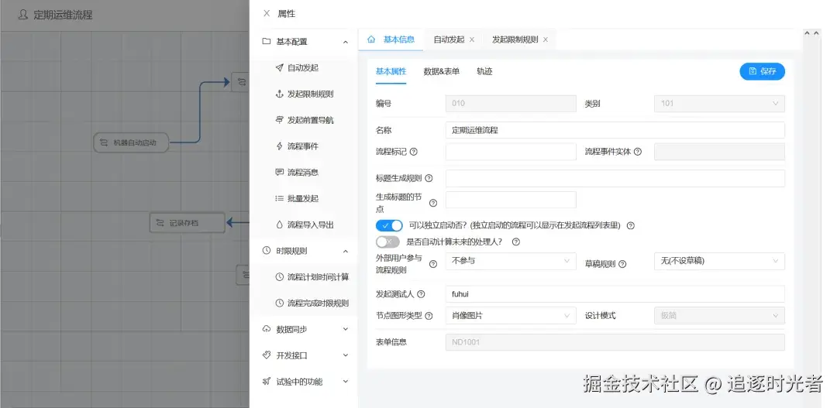
Task: Click the cloud icon beside 数据同步
Action: 267,329
